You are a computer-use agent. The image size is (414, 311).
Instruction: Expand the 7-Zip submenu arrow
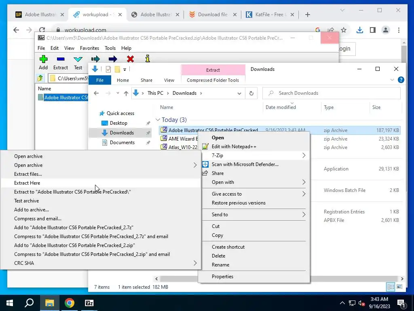304,155
